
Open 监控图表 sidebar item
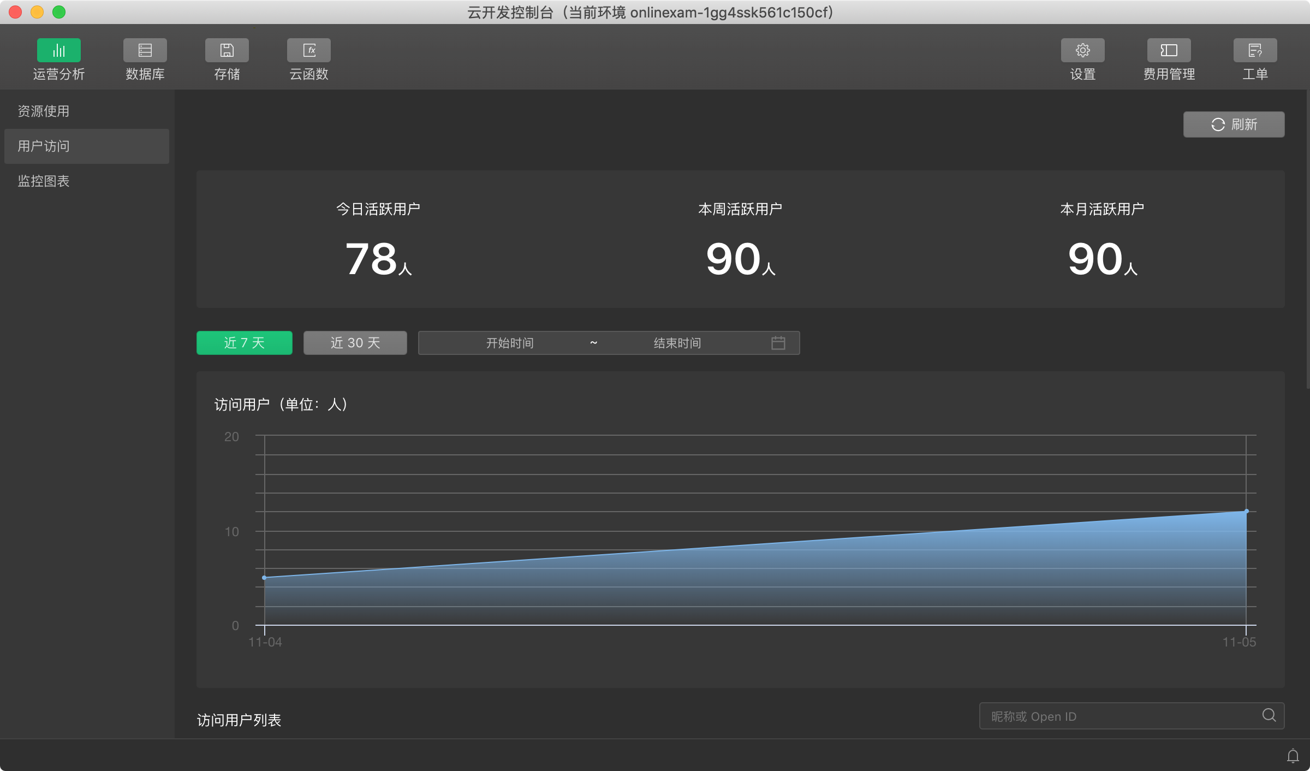(44, 181)
